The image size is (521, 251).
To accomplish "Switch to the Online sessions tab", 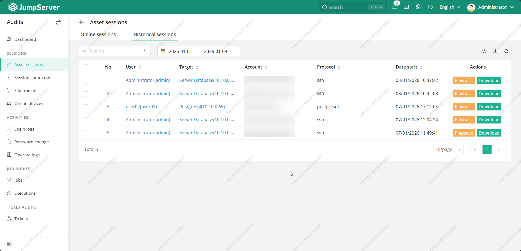I will pyautogui.click(x=98, y=35).
